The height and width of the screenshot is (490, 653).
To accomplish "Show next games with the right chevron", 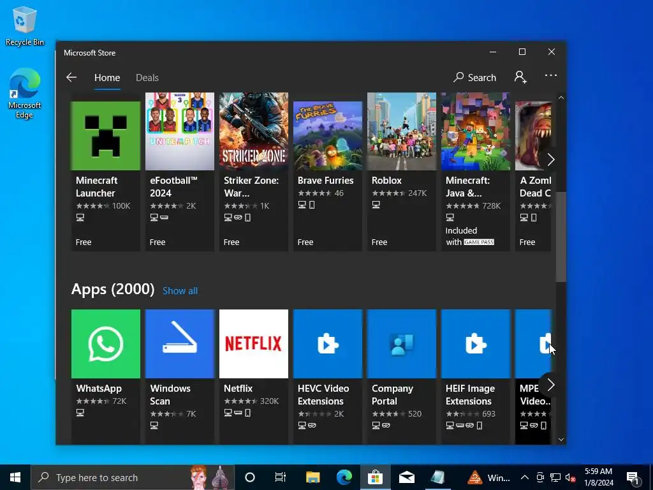I will click(x=550, y=160).
